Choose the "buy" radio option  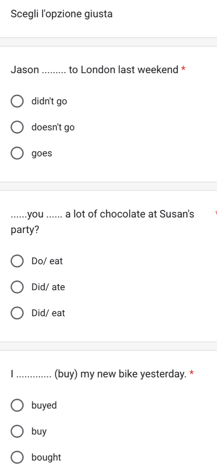click(17, 432)
